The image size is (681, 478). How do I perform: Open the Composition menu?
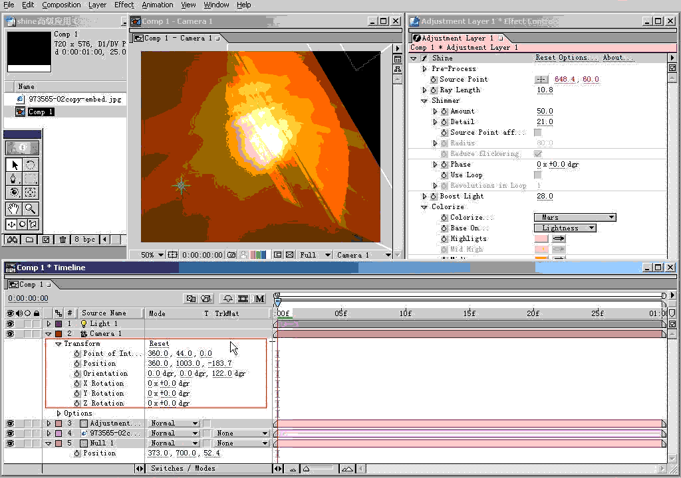coord(61,5)
